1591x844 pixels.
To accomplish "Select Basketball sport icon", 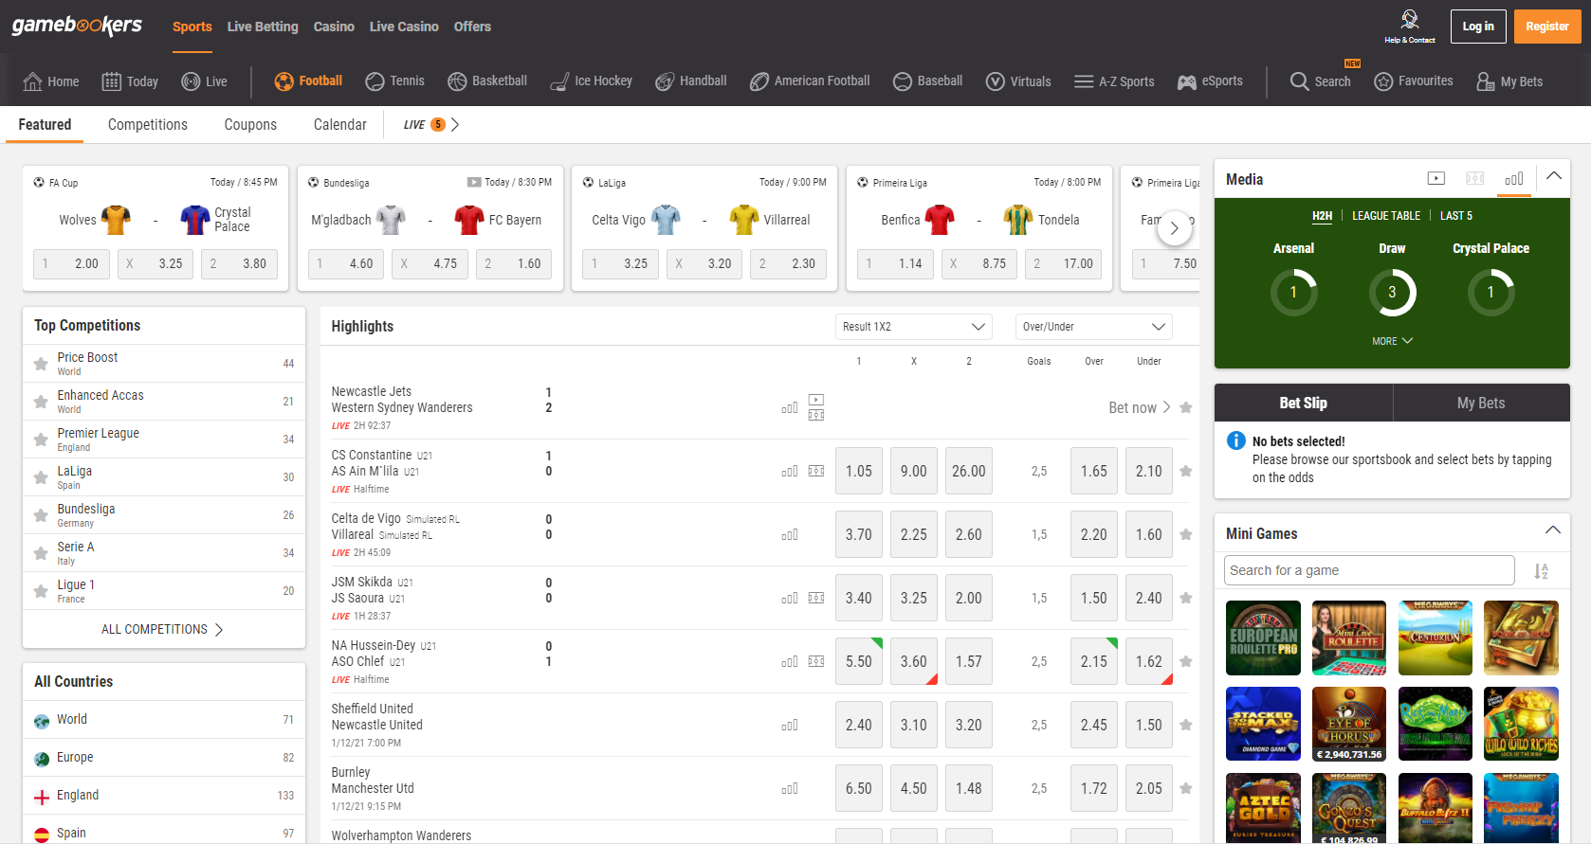I will pos(457,81).
